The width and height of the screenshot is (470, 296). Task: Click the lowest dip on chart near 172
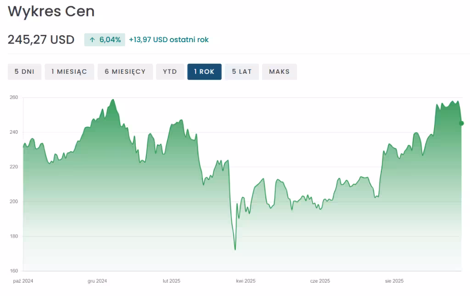pyautogui.click(x=235, y=249)
